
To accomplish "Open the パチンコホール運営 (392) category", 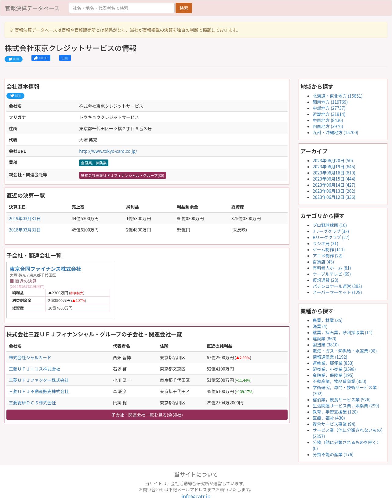I will click(x=337, y=286).
